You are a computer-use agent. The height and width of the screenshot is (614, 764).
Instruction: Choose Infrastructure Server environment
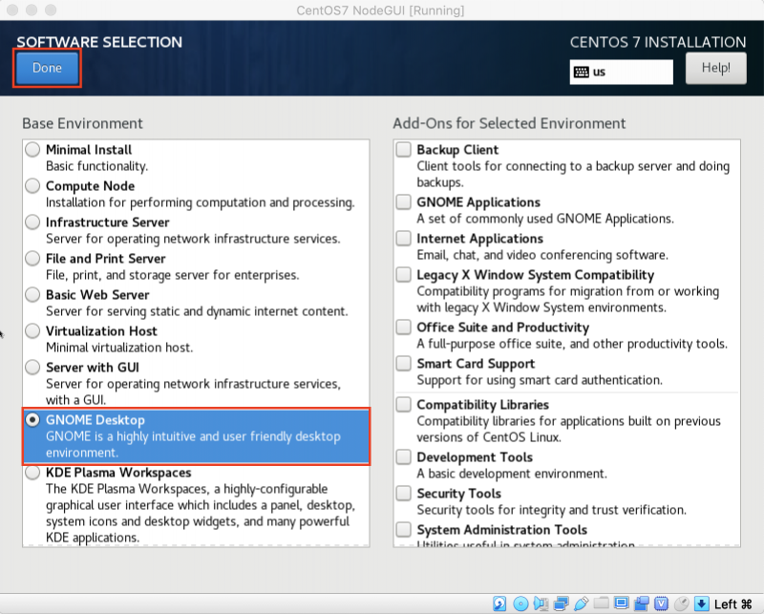tap(32, 222)
